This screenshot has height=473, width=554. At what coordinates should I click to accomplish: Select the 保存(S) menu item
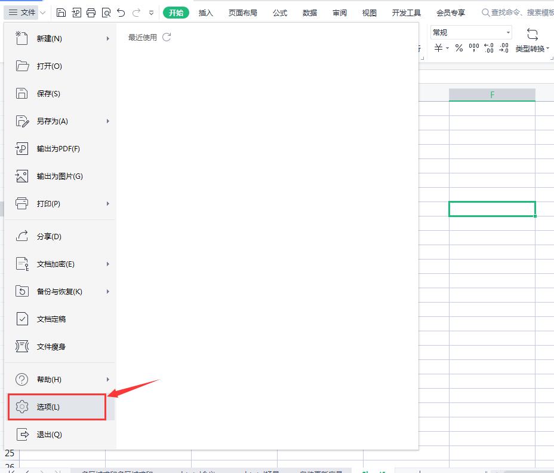click(x=60, y=94)
